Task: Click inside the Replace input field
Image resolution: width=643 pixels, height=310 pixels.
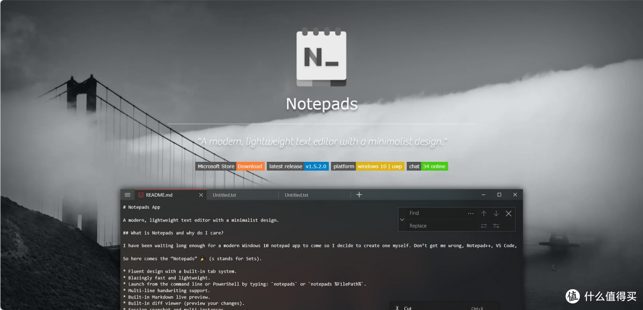Action: [442, 226]
